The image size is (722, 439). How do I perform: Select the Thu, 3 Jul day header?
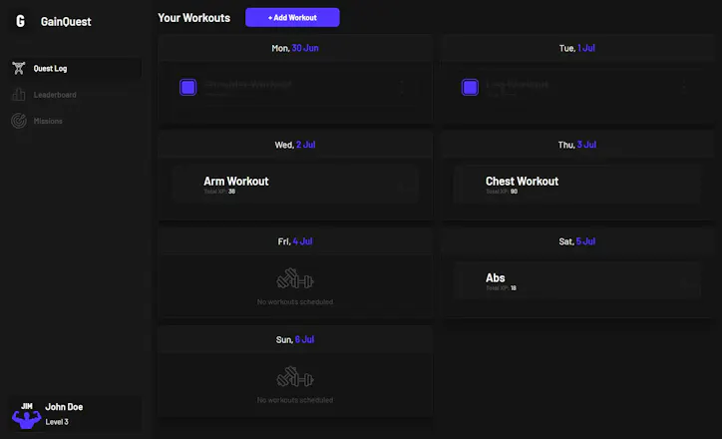(x=577, y=145)
